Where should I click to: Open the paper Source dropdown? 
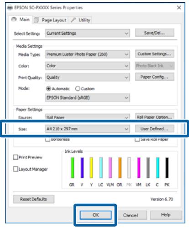(88, 117)
